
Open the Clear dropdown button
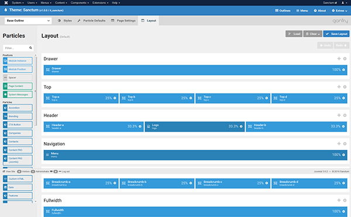pyautogui.click(x=313, y=34)
